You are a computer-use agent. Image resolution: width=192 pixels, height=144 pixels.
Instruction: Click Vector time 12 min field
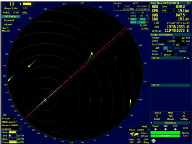click(x=183, y=38)
